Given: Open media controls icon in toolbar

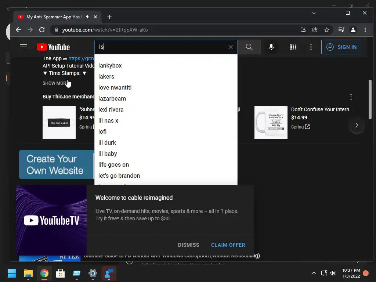Looking at the screenshot, I should click(x=341, y=30).
